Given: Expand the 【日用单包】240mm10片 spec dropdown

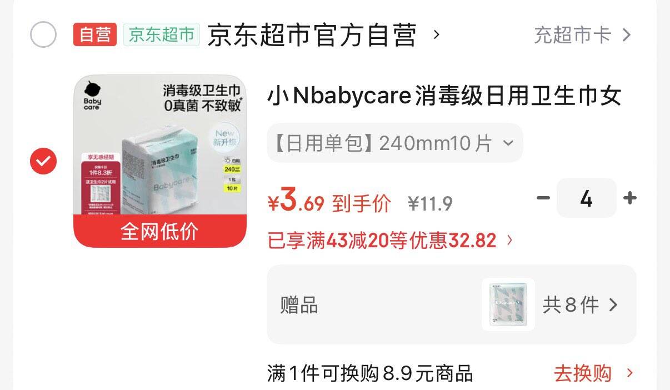Looking at the screenshot, I should [x=395, y=143].
